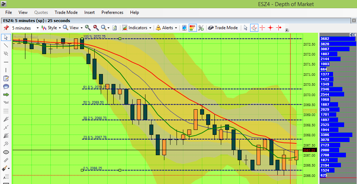Select the Gann fan lines tool

(x=6, y=119)
